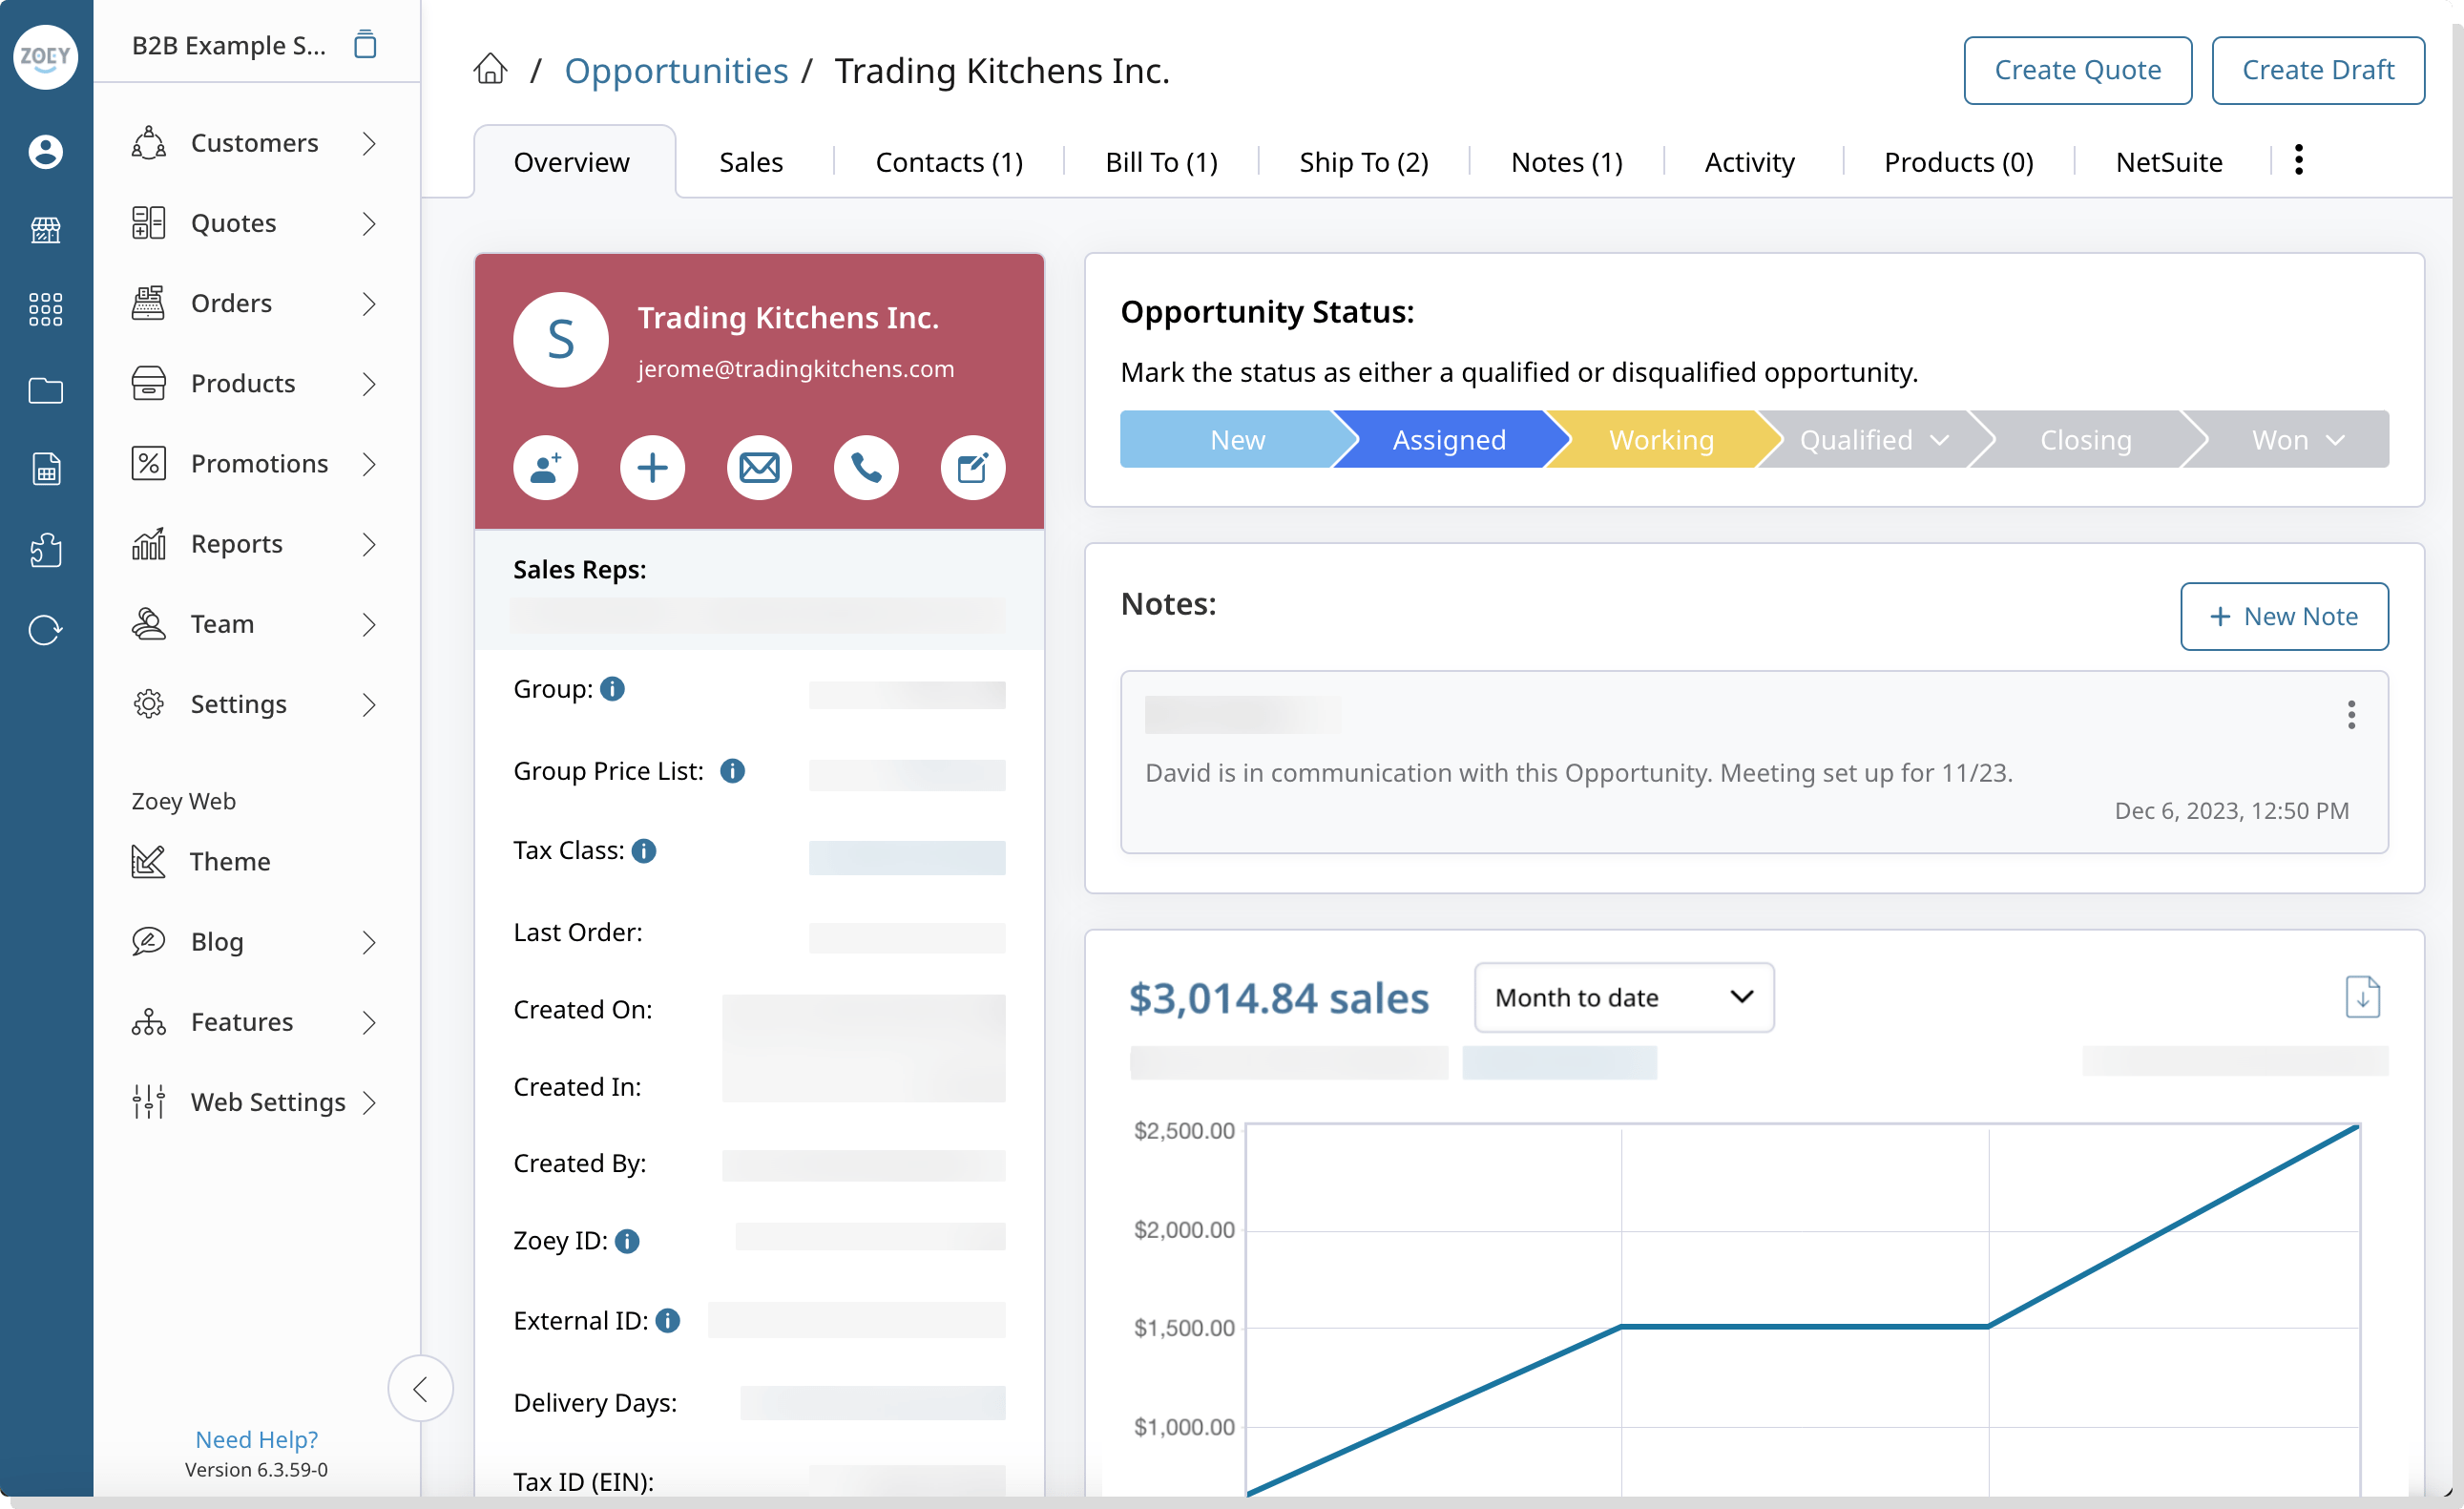This screenshot has height=1509, width=2464.
Task: Open the Month to date dropdown
Action: (1623, 997)
